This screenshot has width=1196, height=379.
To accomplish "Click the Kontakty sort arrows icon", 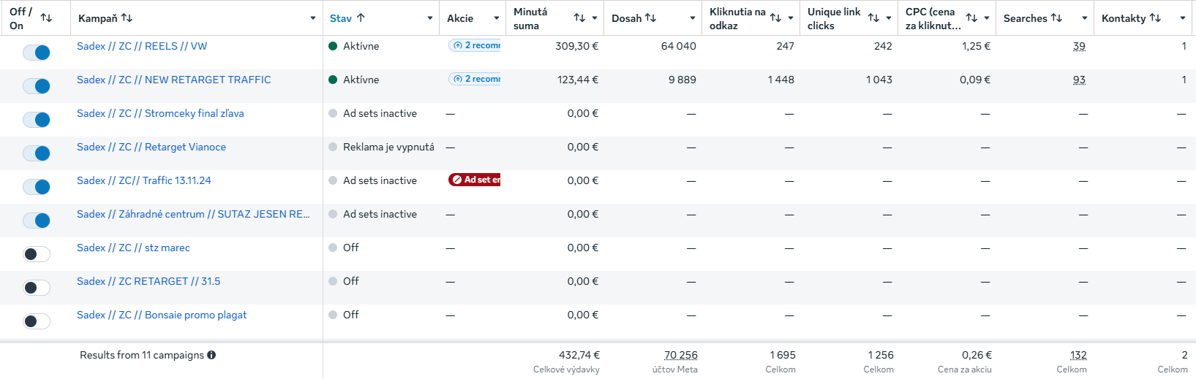I will 1155,18.
